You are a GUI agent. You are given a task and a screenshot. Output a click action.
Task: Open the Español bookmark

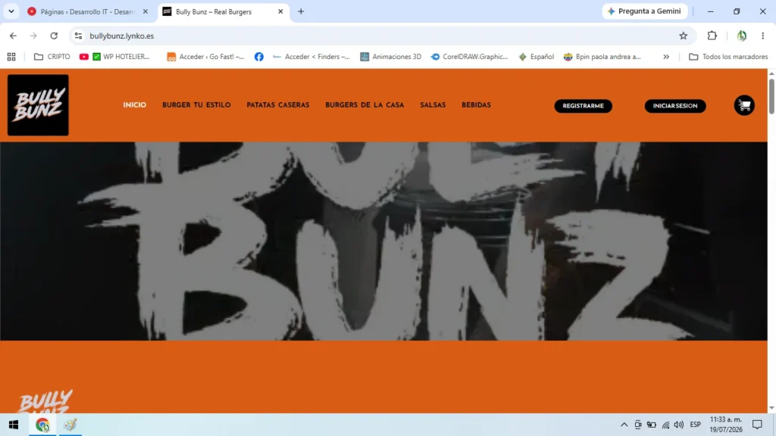click(536, 57)
